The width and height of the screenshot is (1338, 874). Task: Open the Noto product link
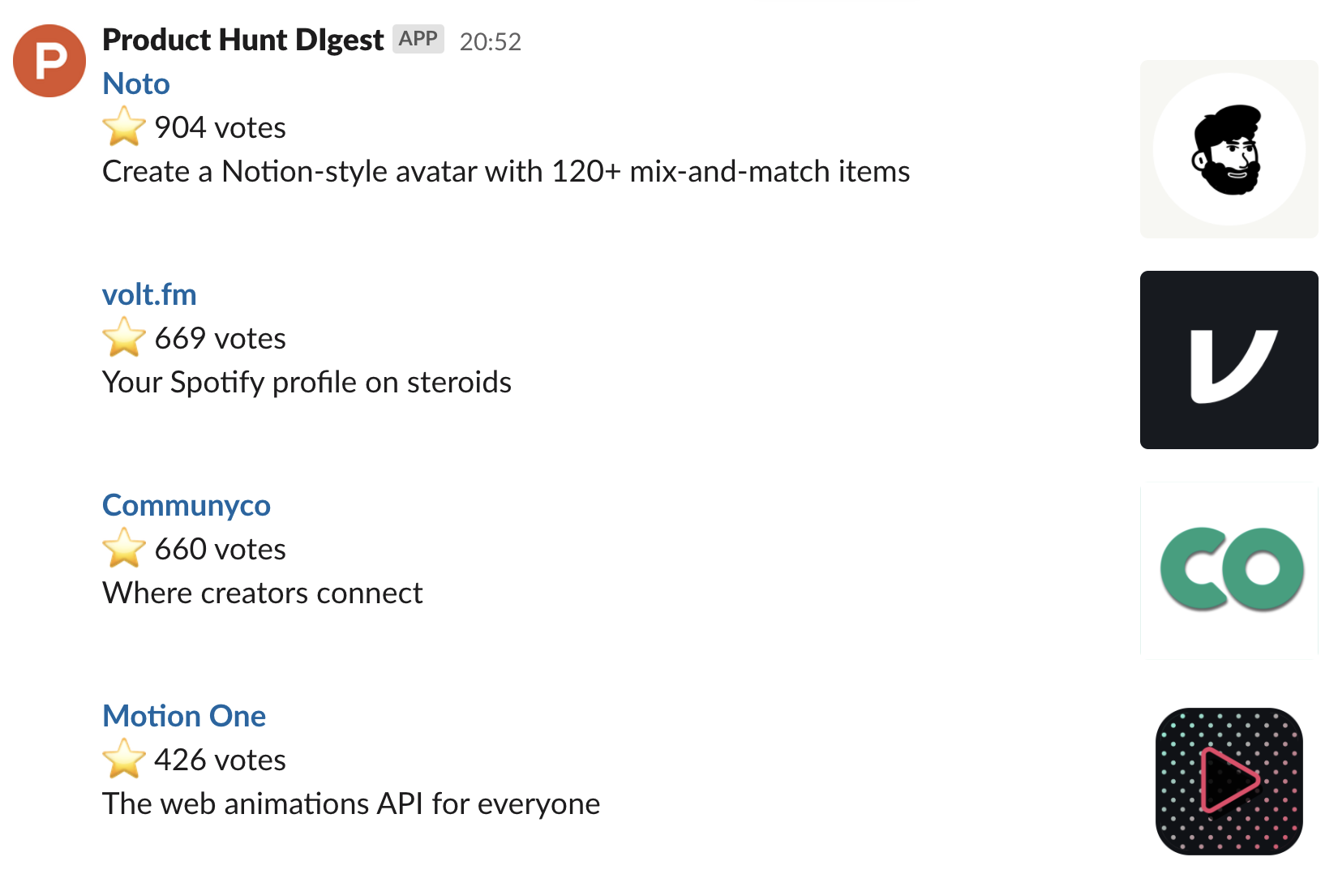[135, 84]
